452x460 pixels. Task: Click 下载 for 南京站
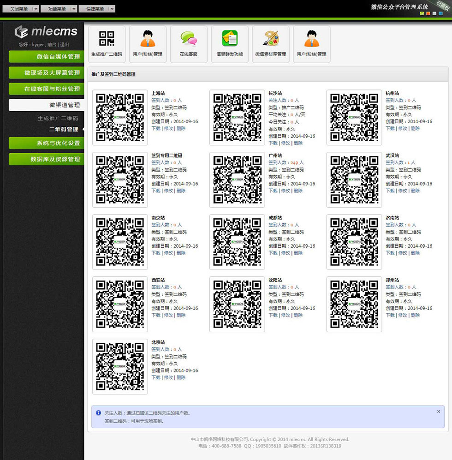(x=156, y=253)
